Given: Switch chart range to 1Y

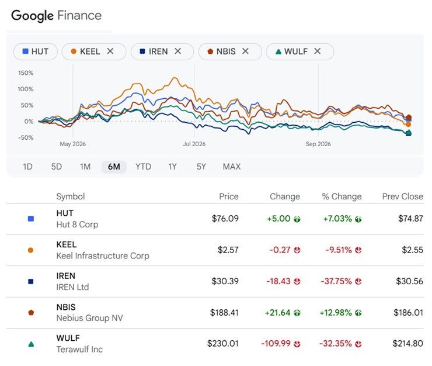Looking at the screenshot, I should tap(172, 167).
